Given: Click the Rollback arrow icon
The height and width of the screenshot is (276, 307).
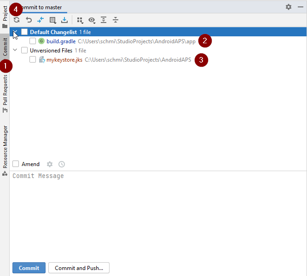Looking at the screenshot, I should click(29, 20).
